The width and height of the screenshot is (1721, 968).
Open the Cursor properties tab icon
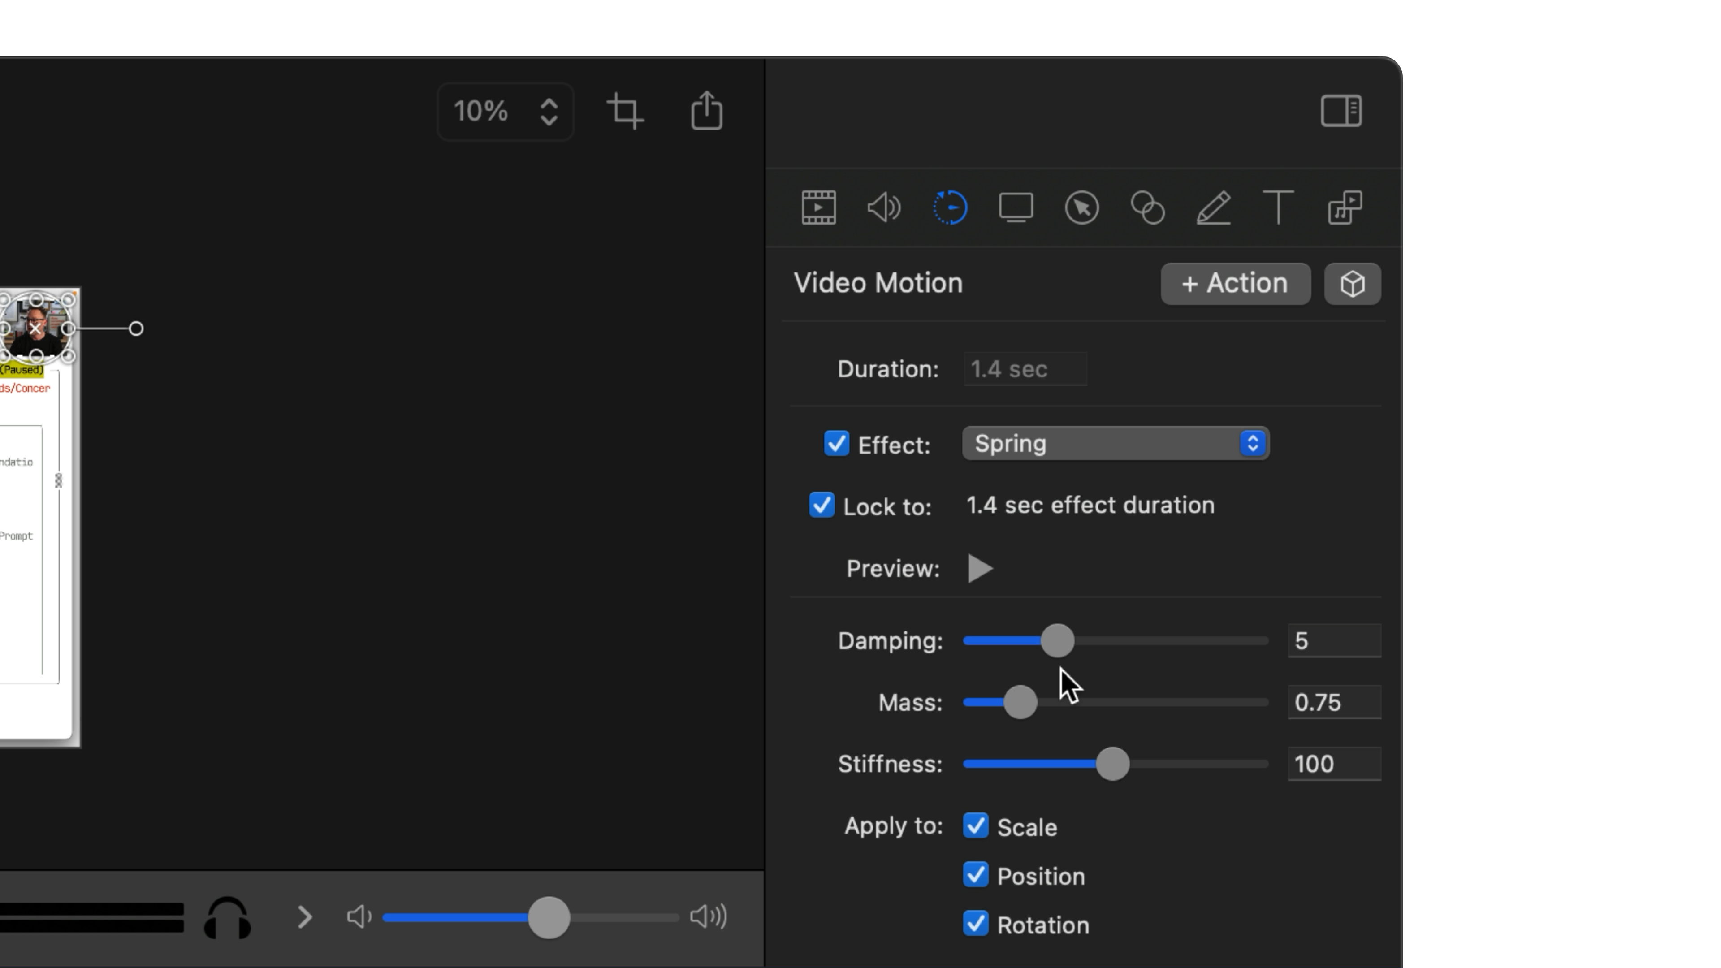point(1081,208)
